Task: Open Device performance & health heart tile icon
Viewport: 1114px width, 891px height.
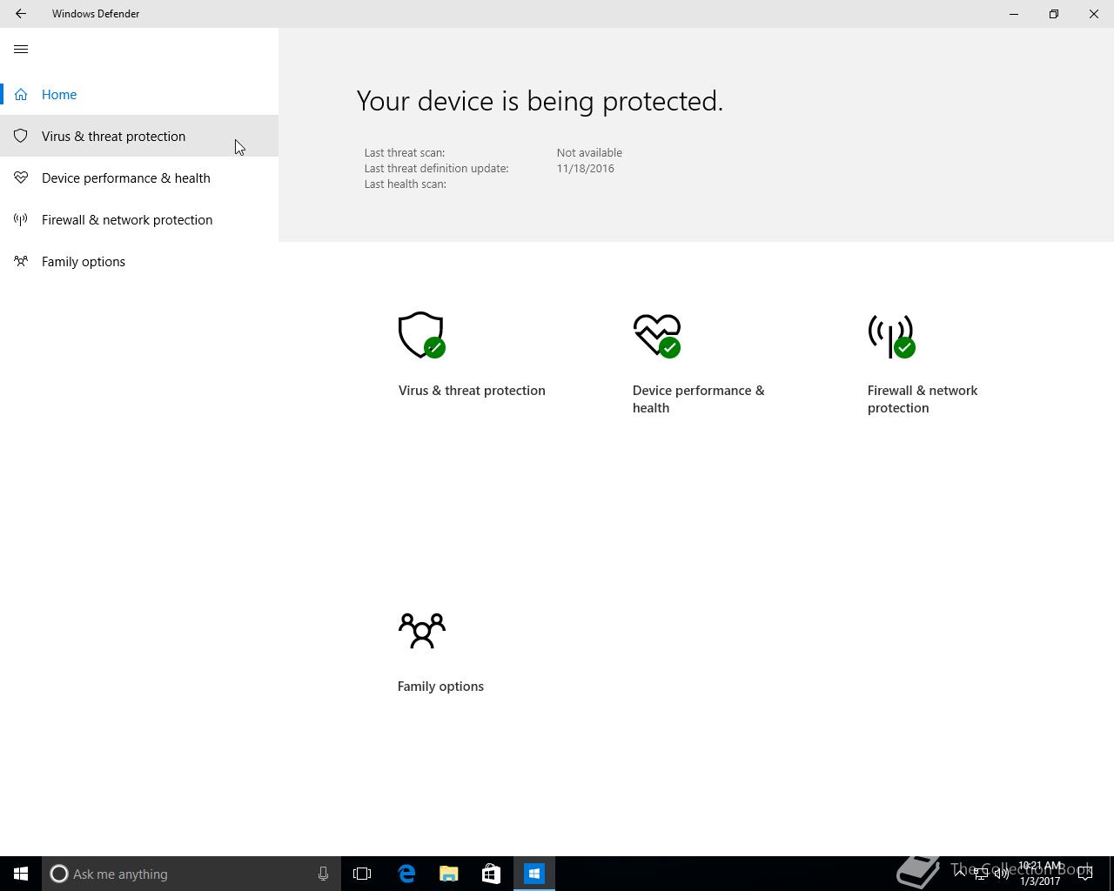Action: 658,335
